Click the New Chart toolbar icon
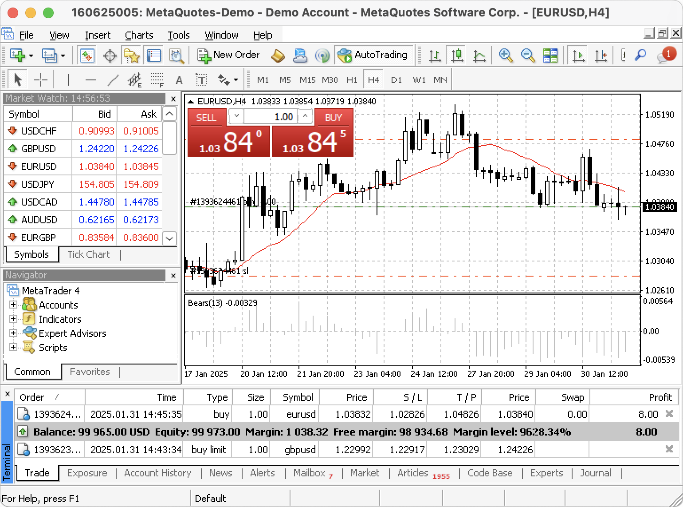 [18, 55]
